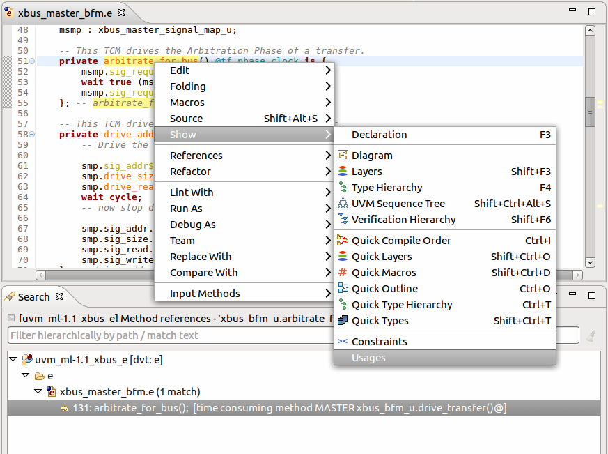
Task: Maximize the Search view
Action: (x=593, y=295)
